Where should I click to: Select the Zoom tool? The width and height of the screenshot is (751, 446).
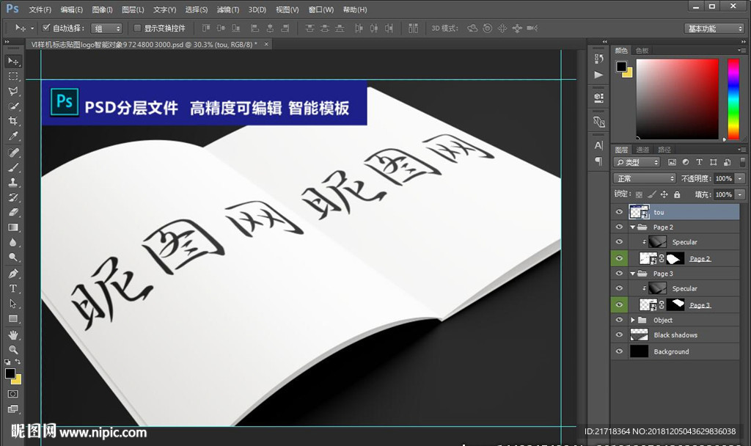[x=13, y=350]
